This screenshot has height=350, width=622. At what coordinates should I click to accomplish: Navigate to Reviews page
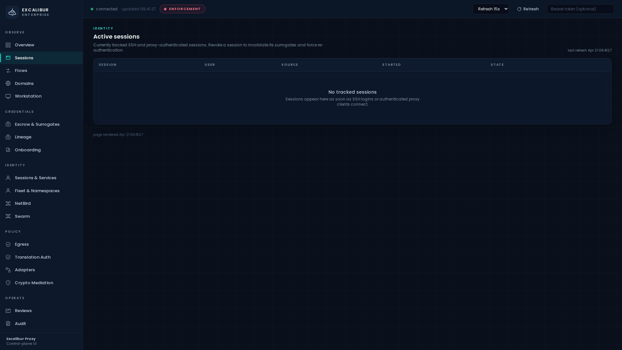23,311
